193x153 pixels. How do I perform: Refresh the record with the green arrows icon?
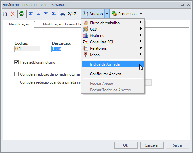(x=21, y=14)
